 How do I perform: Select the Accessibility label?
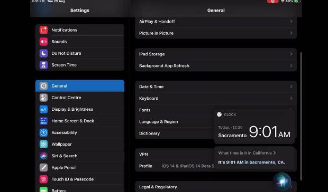click(64, 132)
